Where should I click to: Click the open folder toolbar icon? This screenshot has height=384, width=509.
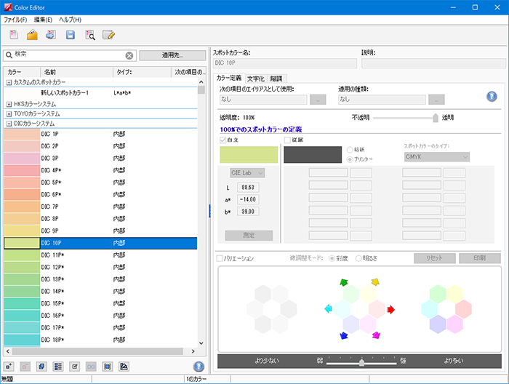point(32,34)
